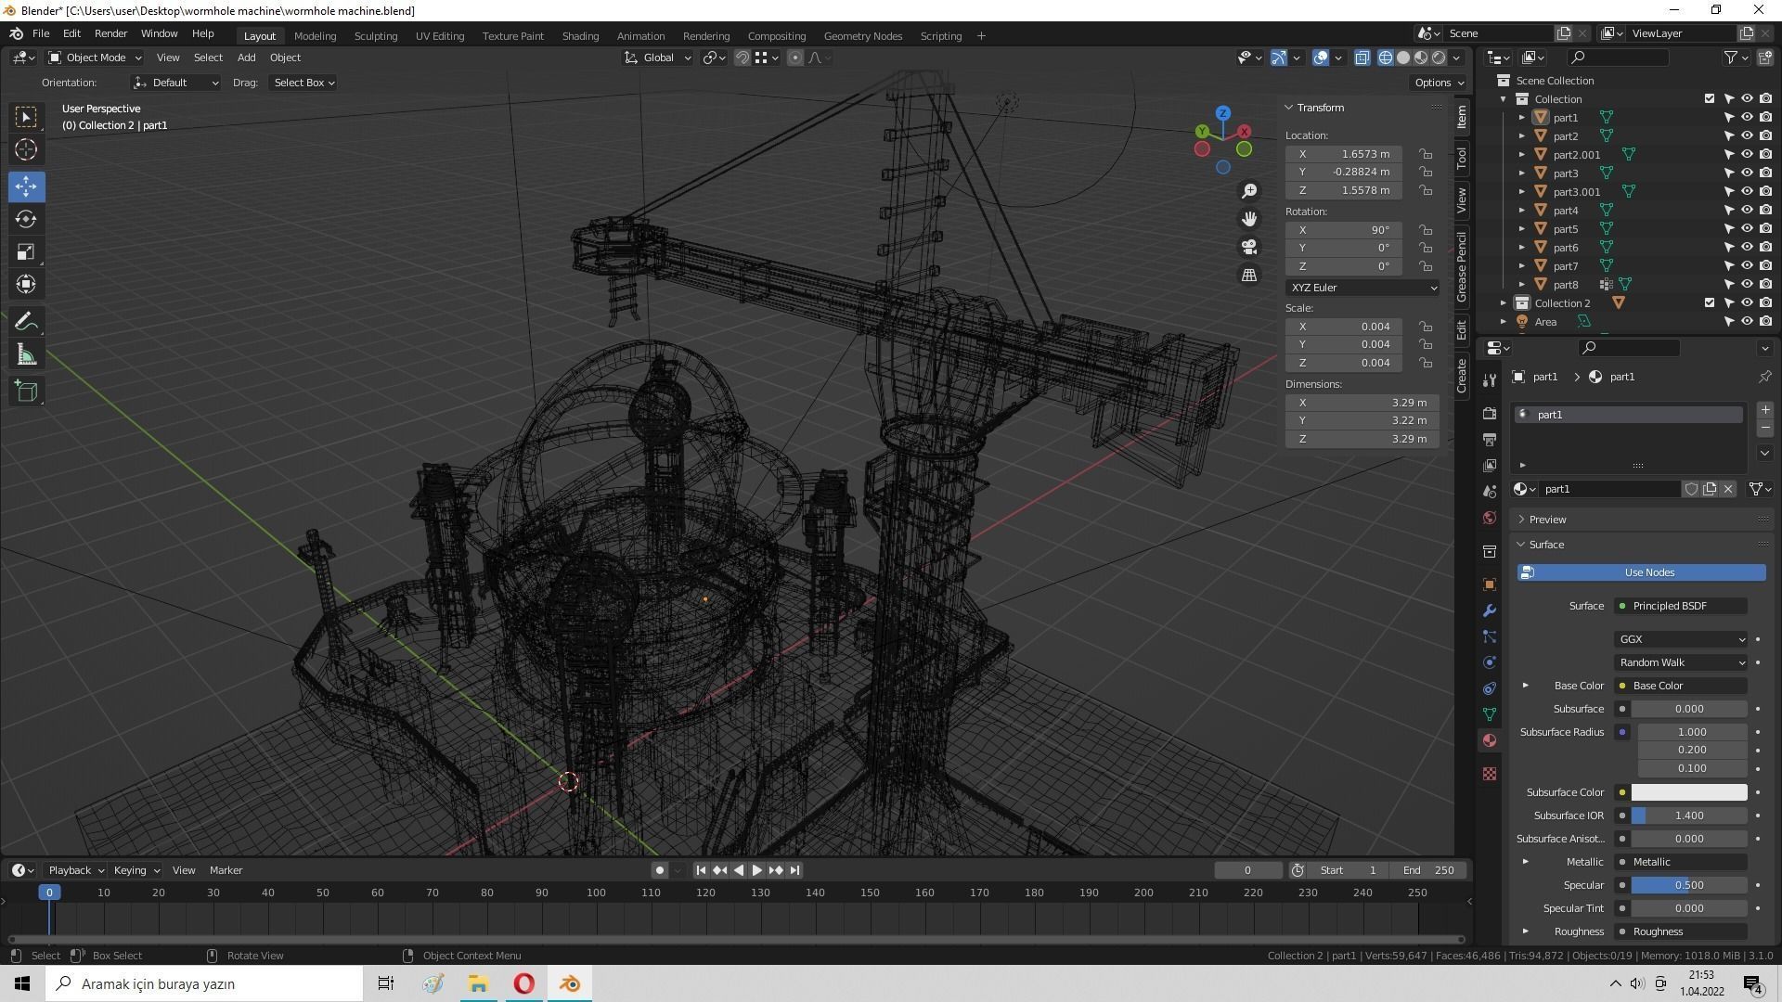The height and width of the screenshot is (1002, 1782).
Task: Switch to Shading workspace tab
Action: click(580, 36)
